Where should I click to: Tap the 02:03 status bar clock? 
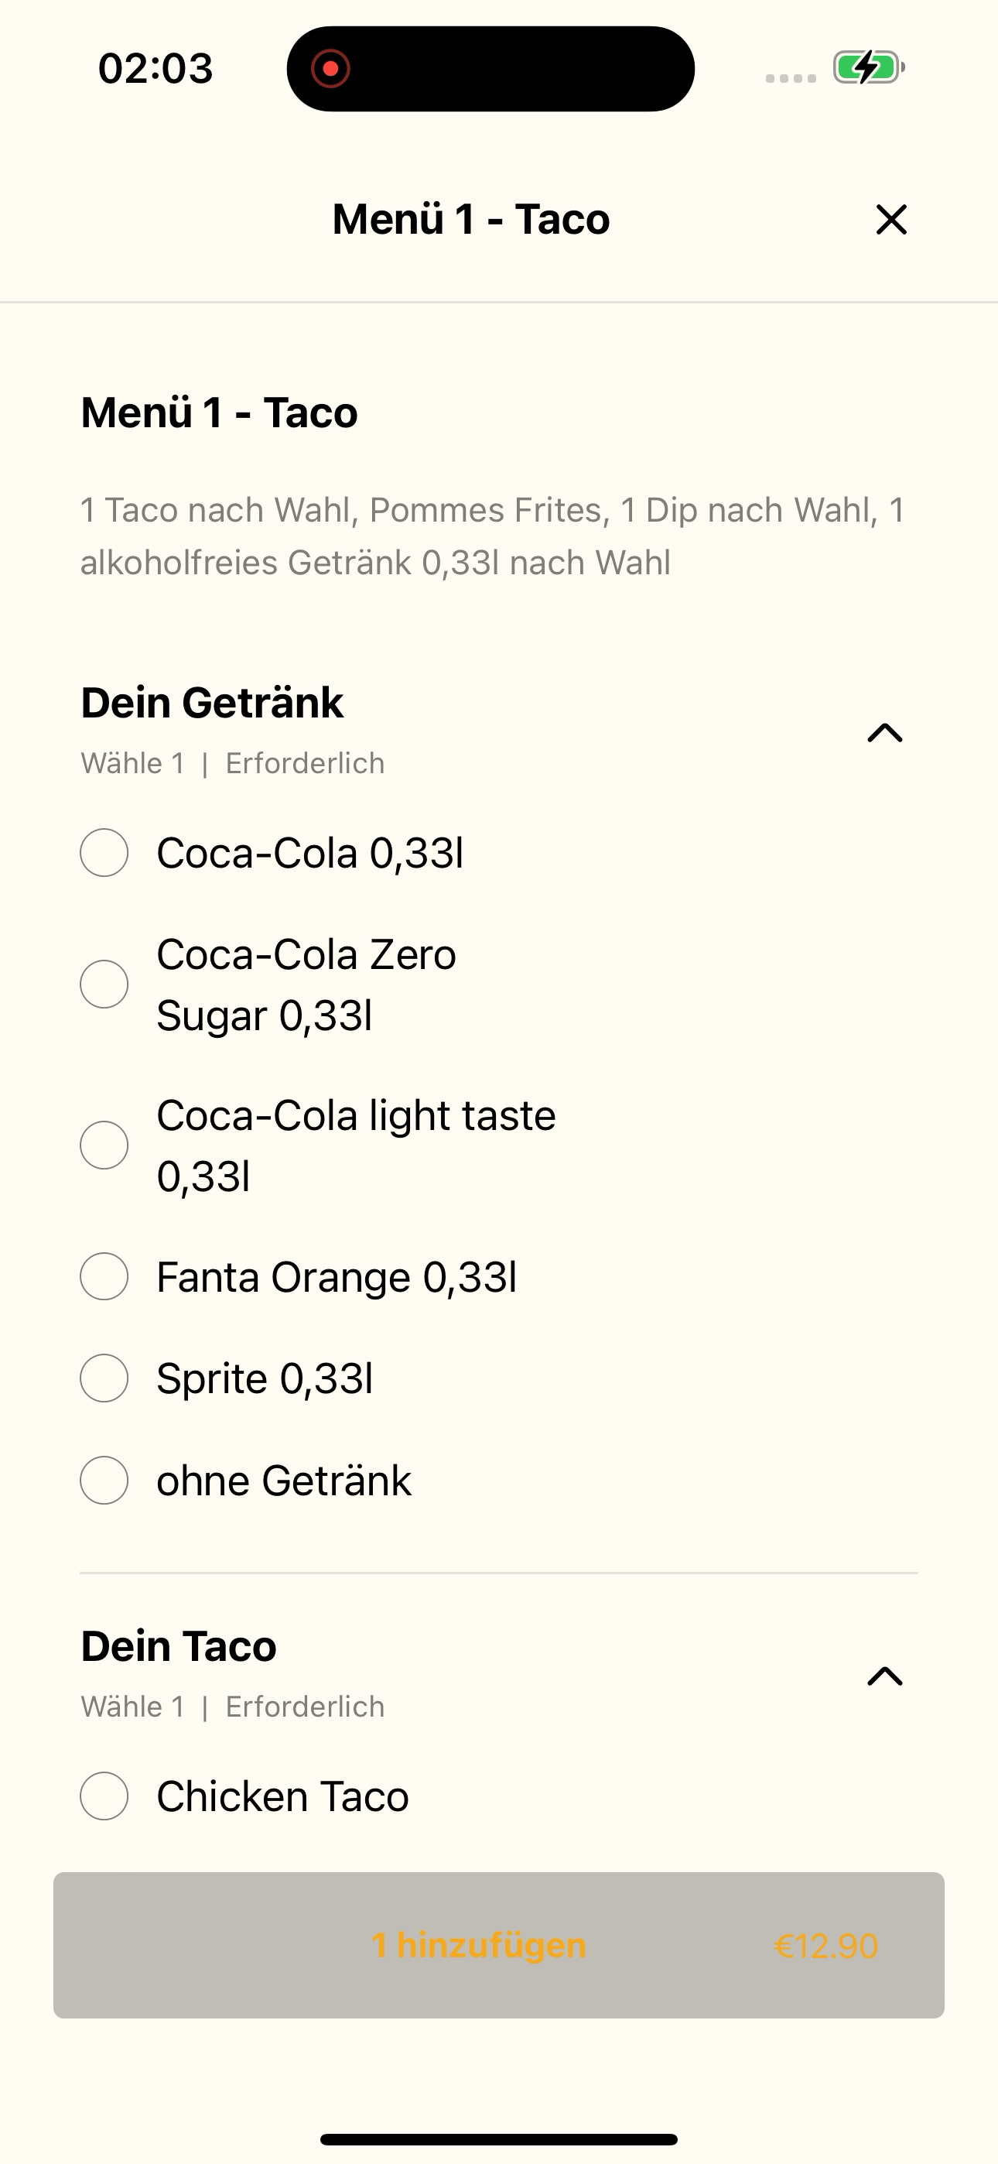pyautogui.click(x=156, y=68)
